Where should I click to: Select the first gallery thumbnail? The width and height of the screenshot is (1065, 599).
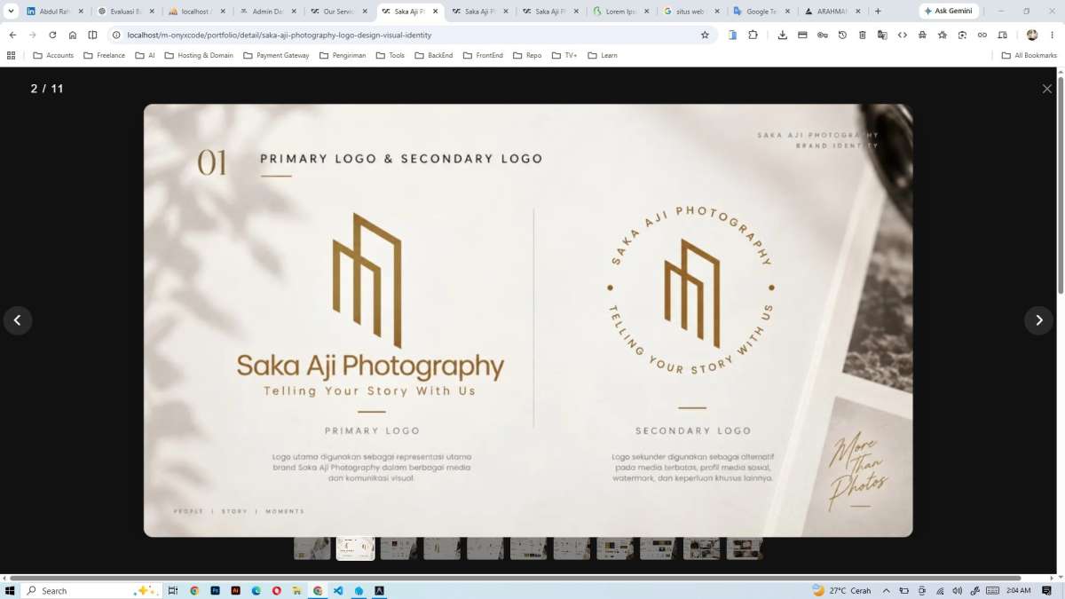(x=312, y=549)
